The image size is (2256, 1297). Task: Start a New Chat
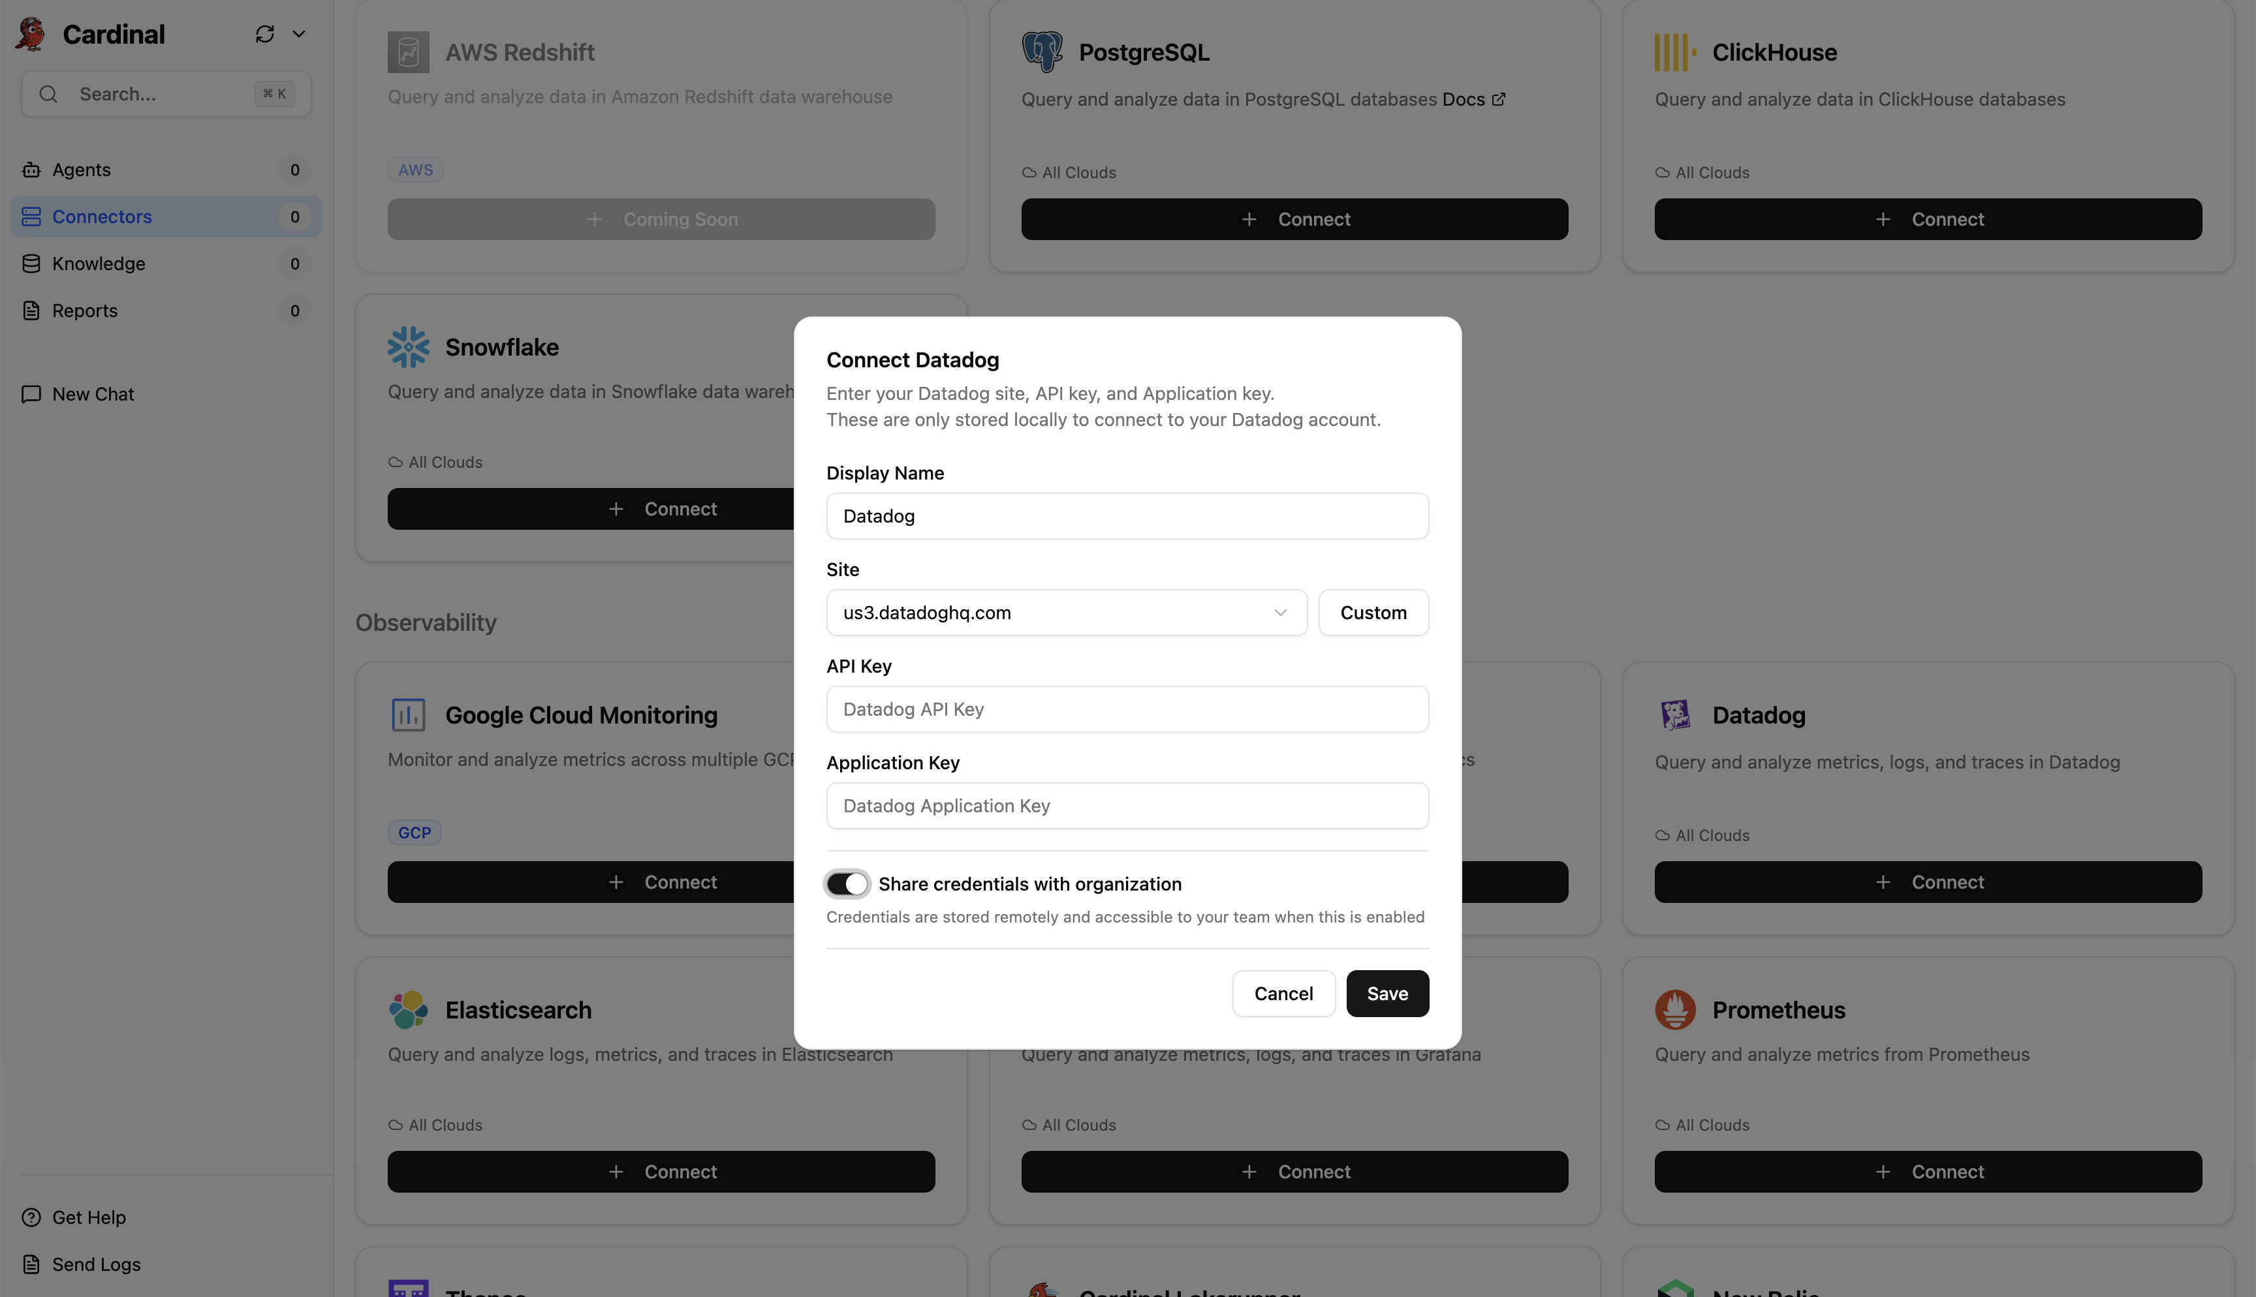point(92,393)
